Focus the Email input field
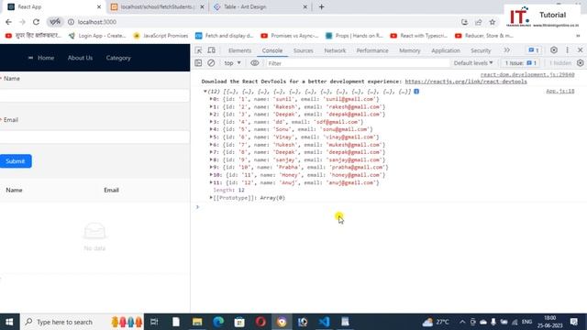Screen dimensions: 587x330 click(94, 137)
